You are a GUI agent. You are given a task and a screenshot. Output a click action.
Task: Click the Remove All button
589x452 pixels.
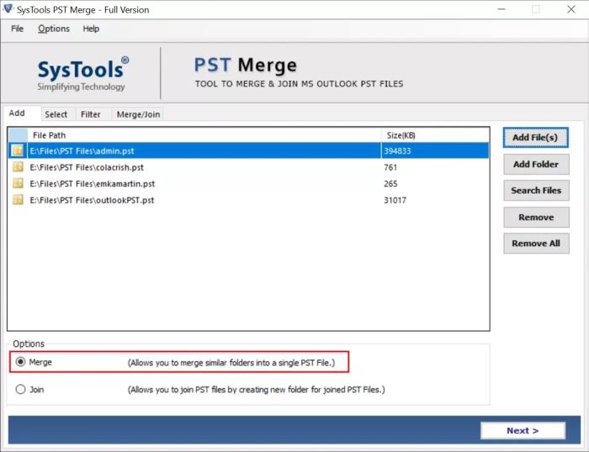(536, 244)
